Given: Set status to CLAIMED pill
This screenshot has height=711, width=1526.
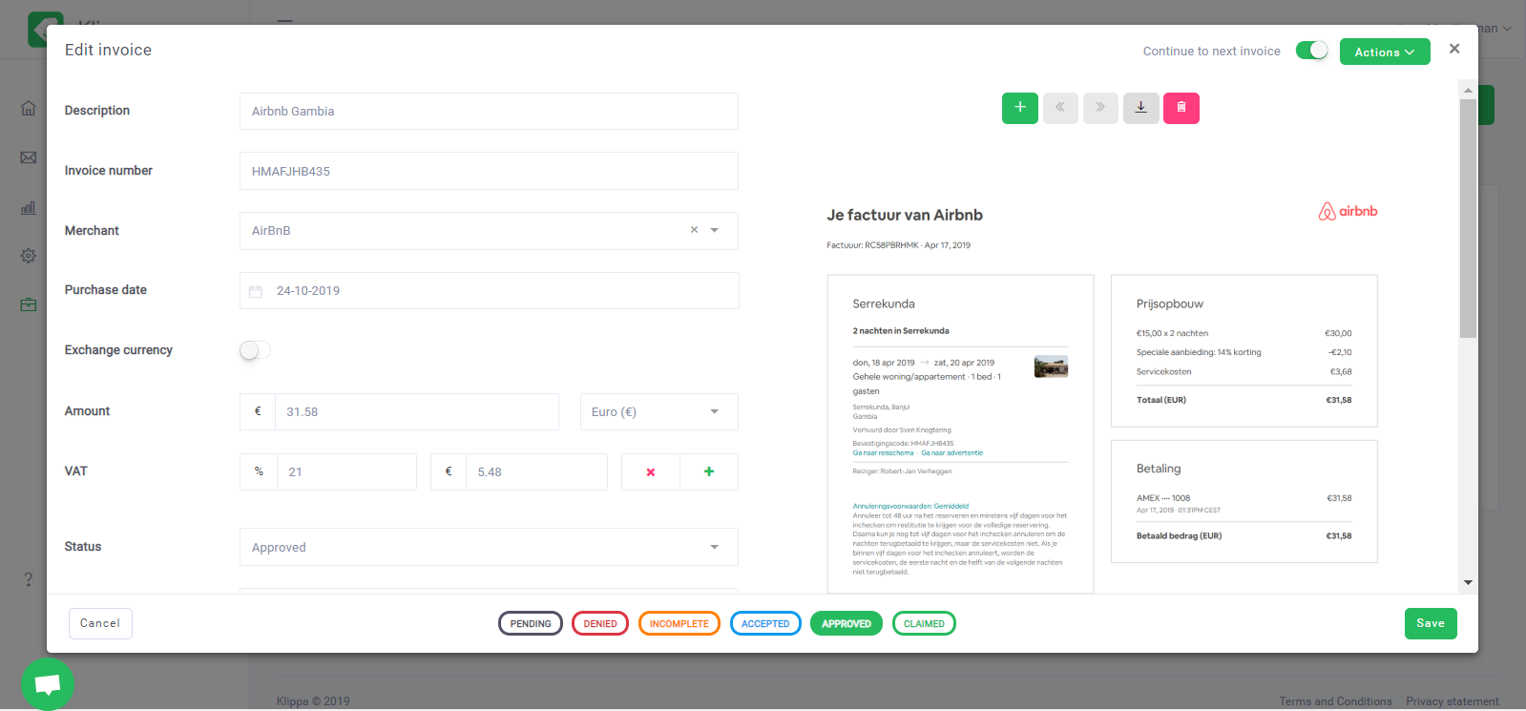Looking at the screenshot, I should (924, 623).
